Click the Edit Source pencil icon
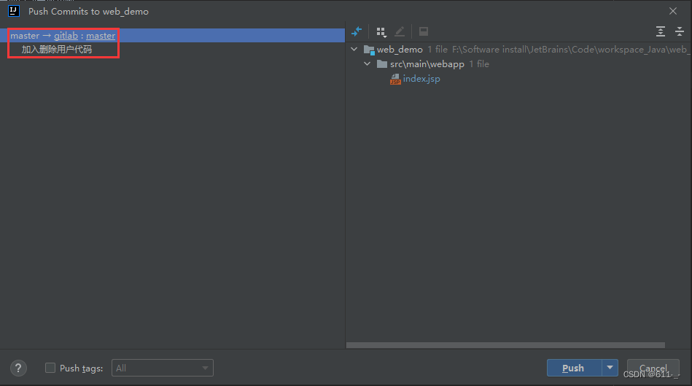 coord(400,31)
